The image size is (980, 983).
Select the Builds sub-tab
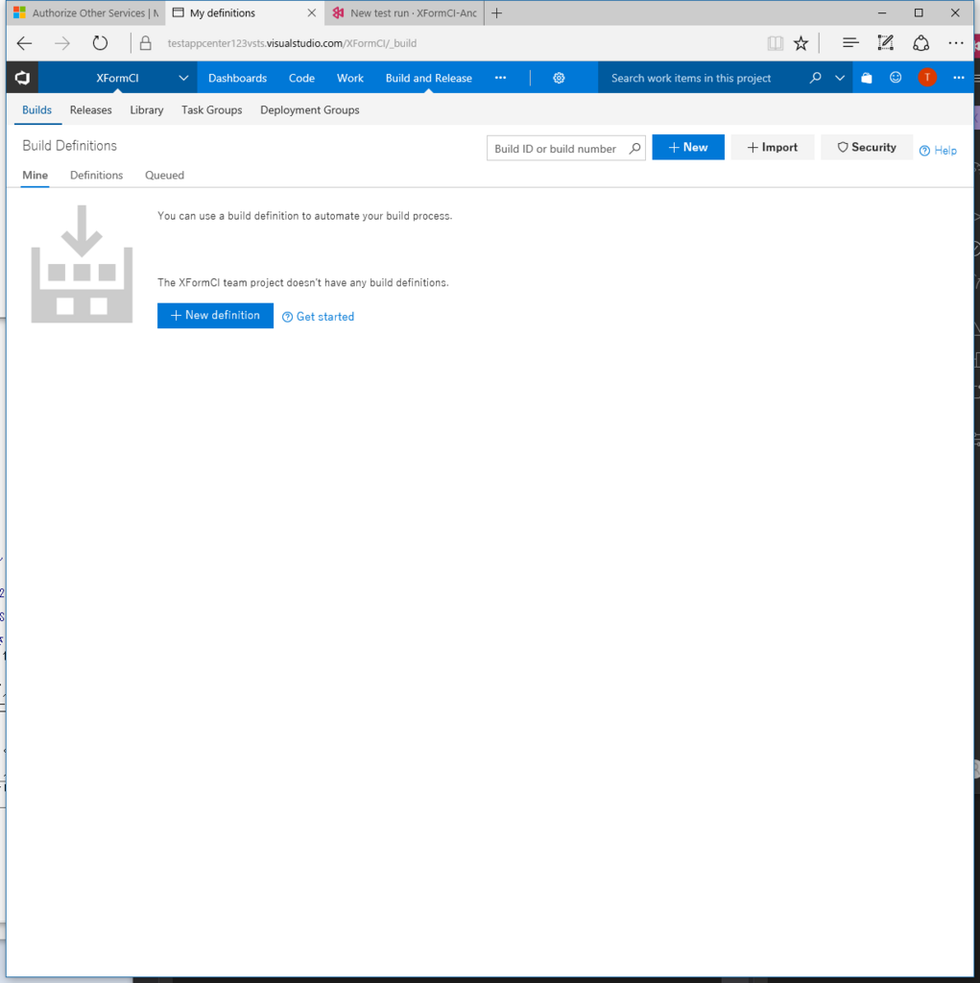pos(37,109)
